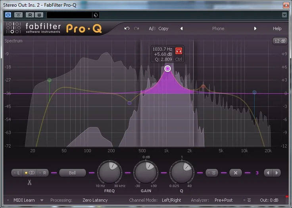Image resolution: width=292 pixels, height=208 pixels.
Task: Go to the next preset arrow
Action: (x=255, y=28)
